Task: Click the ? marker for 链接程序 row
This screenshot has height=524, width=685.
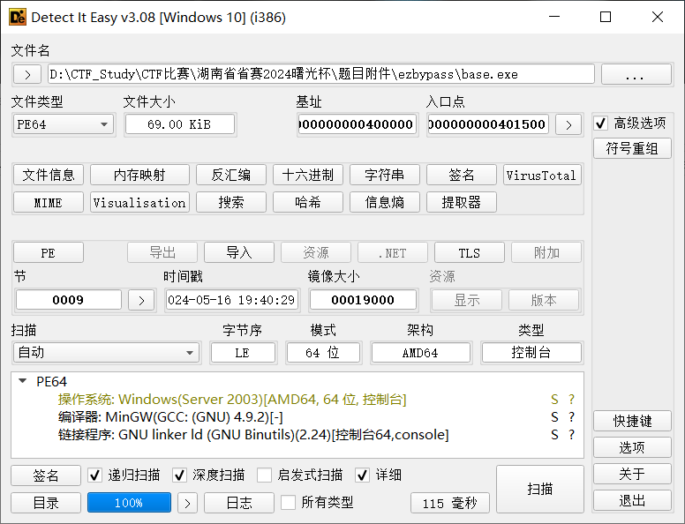Action: coord(571,435)
